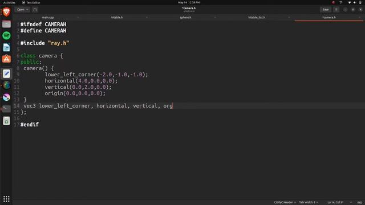Click the vec3 lower_left_corner declaration line

[98, 106]
